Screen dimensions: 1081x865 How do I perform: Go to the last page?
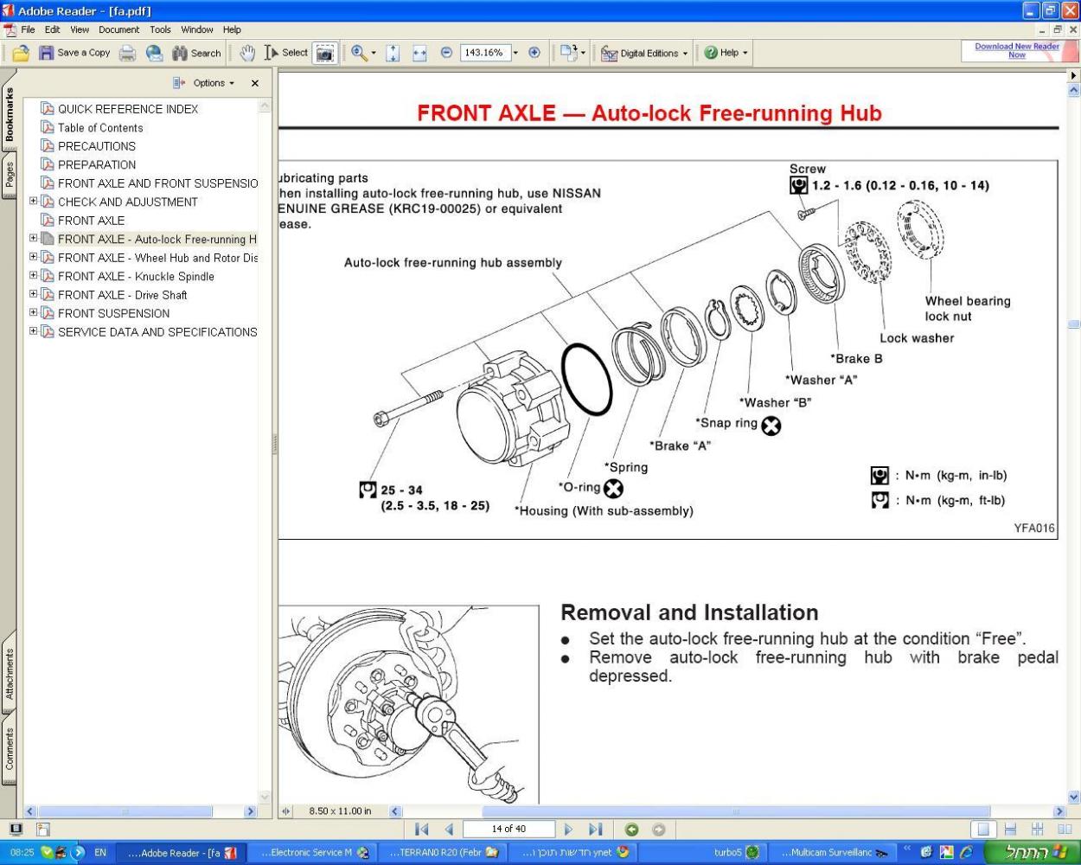coord(595,830)
